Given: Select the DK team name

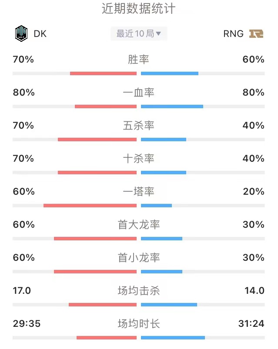Looking at the screenshot, I should [x=40, y=34].
